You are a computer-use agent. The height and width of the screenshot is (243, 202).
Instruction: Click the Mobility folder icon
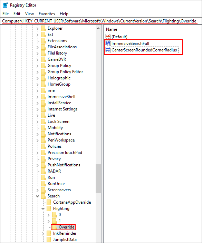(43, 128)
